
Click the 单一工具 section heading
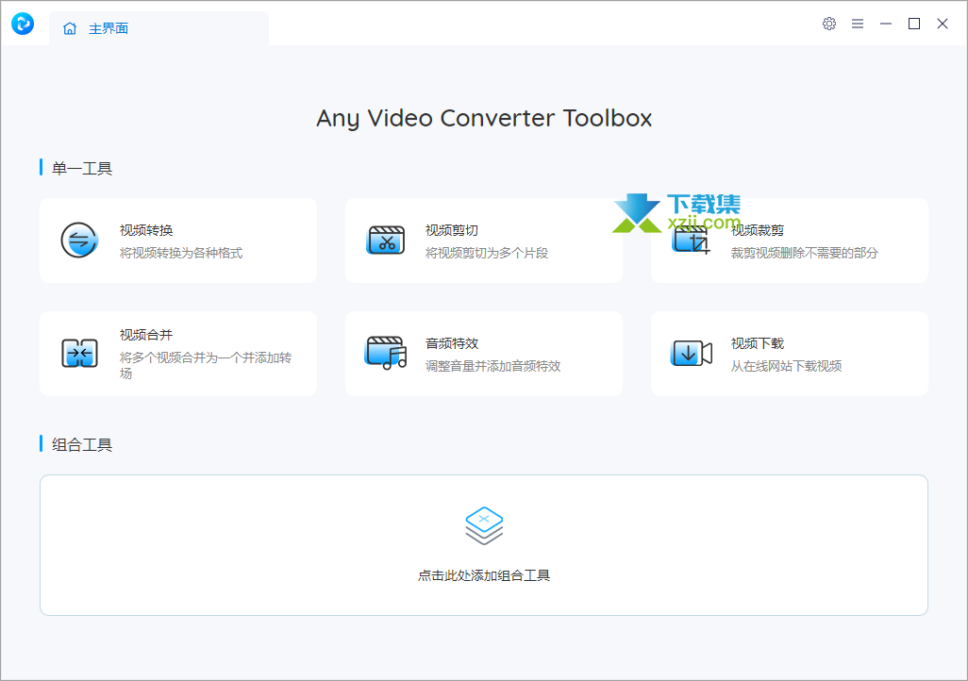pos(82,169)
